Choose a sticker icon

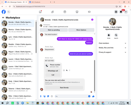48,96
